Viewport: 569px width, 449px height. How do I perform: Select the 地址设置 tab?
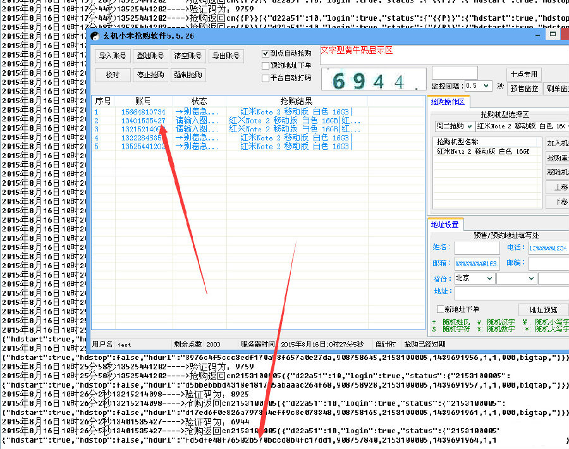coord(445,225)
